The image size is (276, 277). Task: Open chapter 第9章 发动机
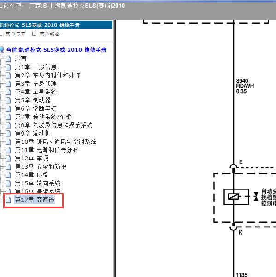(x=33, y=133)
